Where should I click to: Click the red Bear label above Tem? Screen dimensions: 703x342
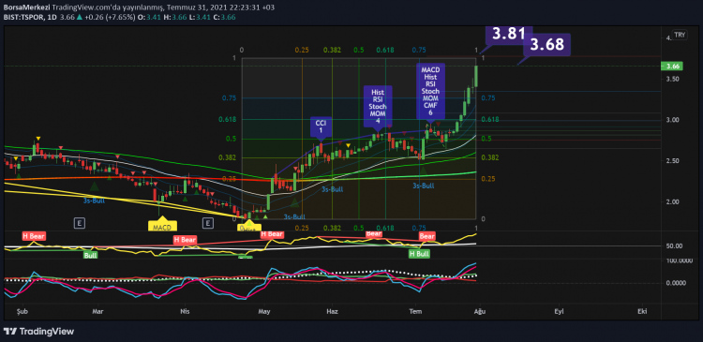coord(426,236)
